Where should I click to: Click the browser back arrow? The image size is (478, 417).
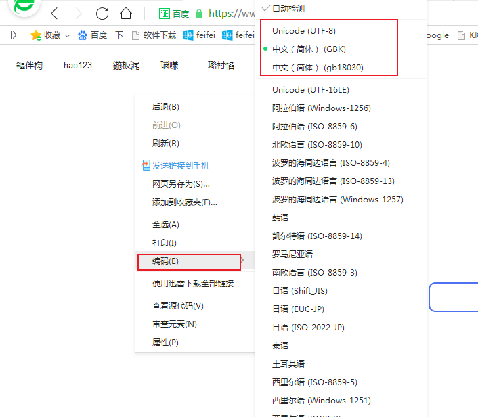pyautogui.click(x=55, y=14)
